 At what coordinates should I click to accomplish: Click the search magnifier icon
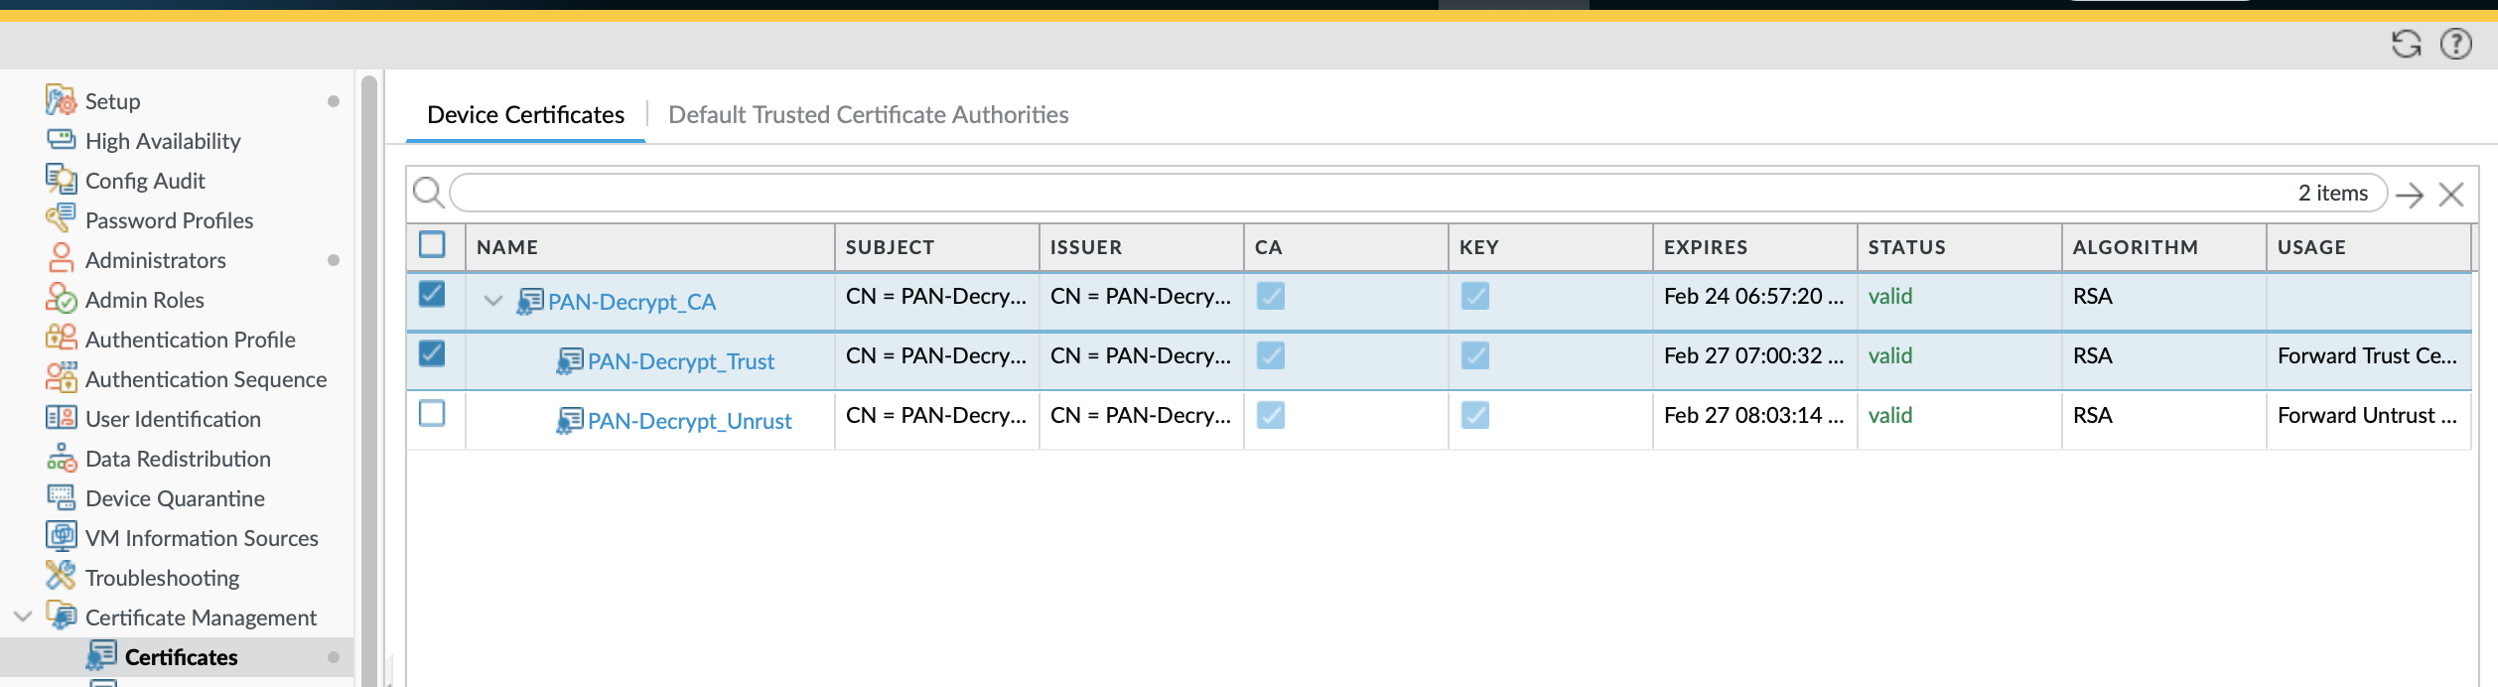click(x=428, y=193)
